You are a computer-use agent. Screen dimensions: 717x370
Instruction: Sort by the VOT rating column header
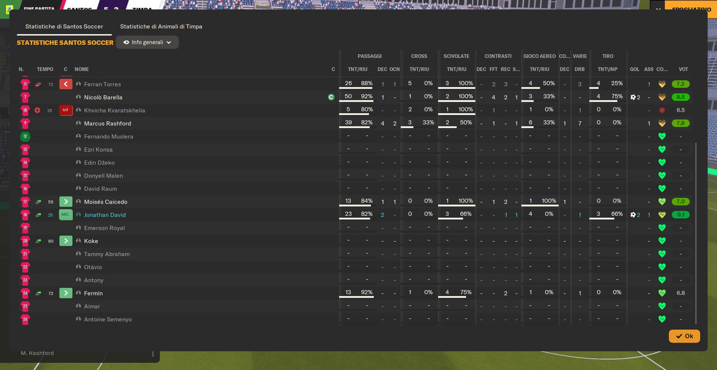click(683, 69)
